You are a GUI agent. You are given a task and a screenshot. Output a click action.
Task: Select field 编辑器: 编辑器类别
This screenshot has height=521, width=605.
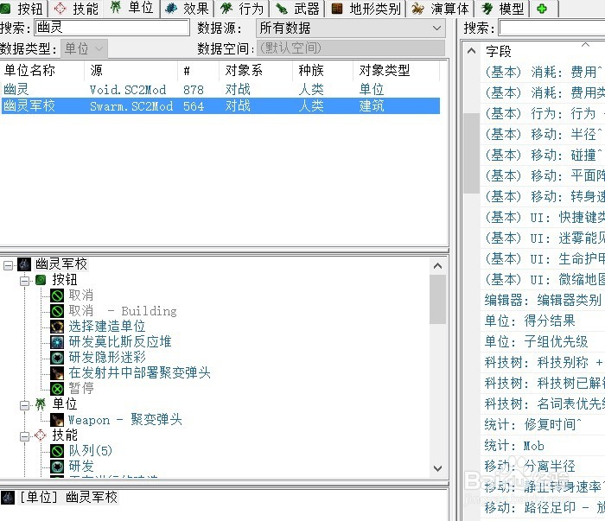pos(544,300)
